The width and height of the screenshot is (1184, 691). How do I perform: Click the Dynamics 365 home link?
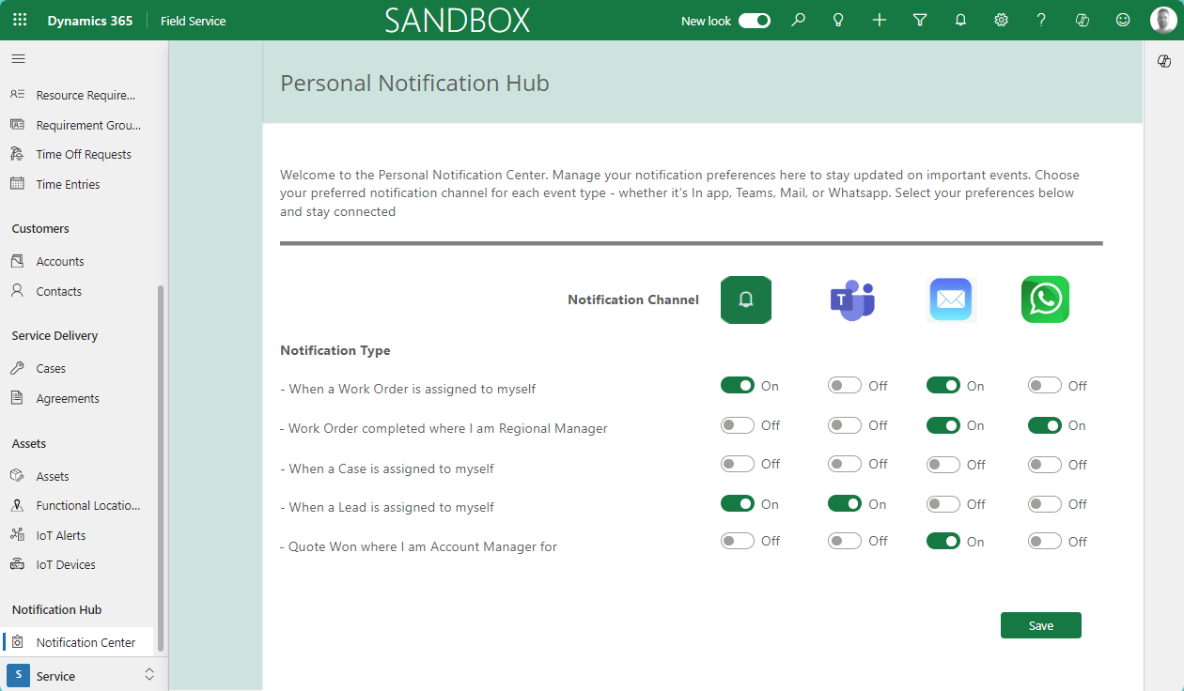tap(90, 21)
